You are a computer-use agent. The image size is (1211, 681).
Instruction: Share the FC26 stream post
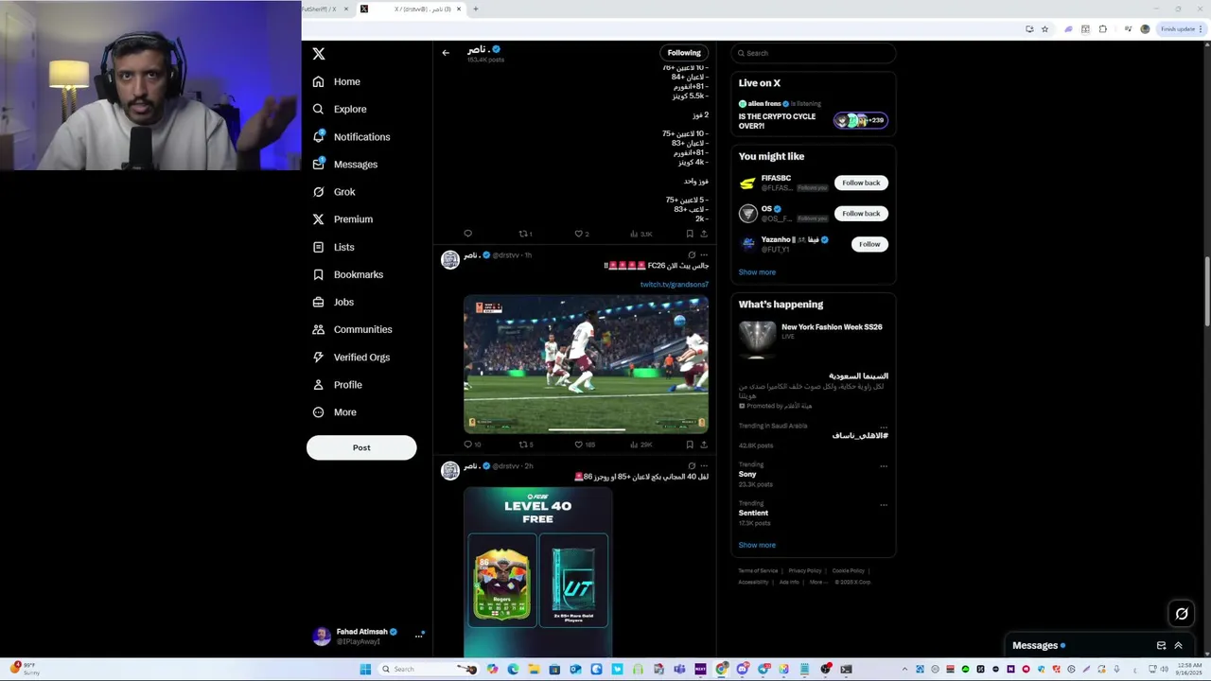coord(703,445)
